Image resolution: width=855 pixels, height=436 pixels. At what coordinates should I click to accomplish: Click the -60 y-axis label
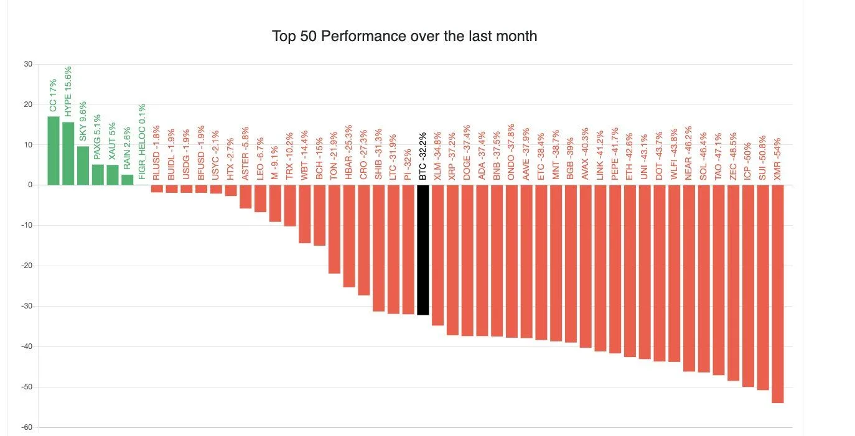point(29,427)
